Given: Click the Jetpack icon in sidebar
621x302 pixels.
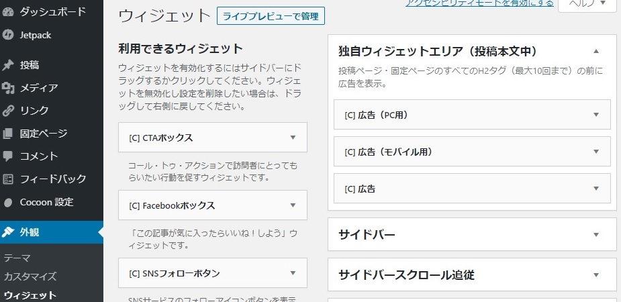Looking at the screenshot, I should coord(9,35).
